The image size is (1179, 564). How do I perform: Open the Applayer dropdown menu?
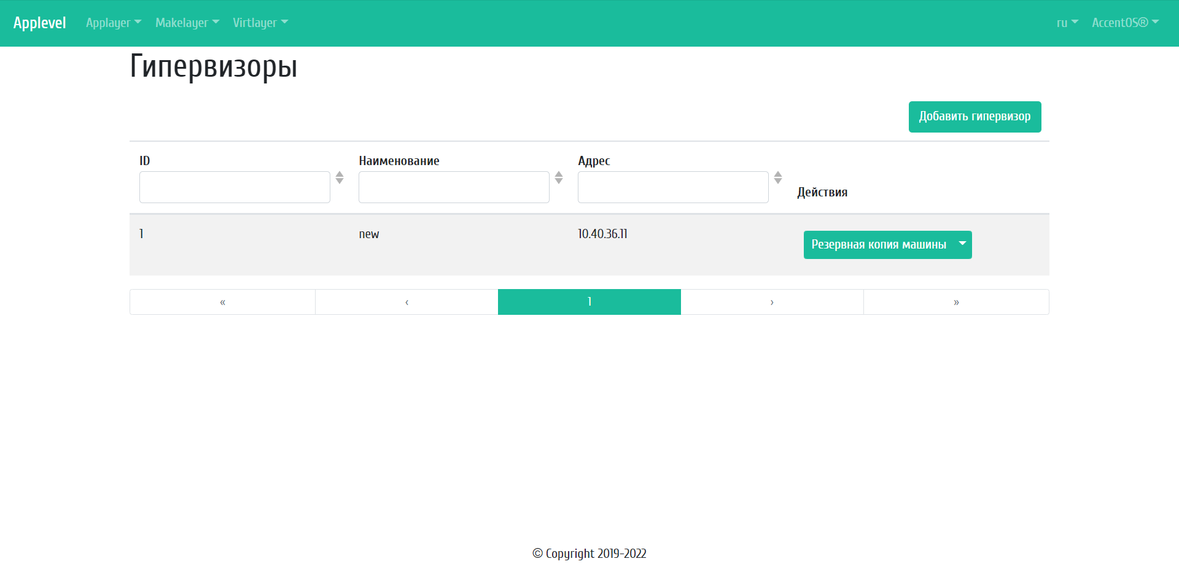click(114, 23)
